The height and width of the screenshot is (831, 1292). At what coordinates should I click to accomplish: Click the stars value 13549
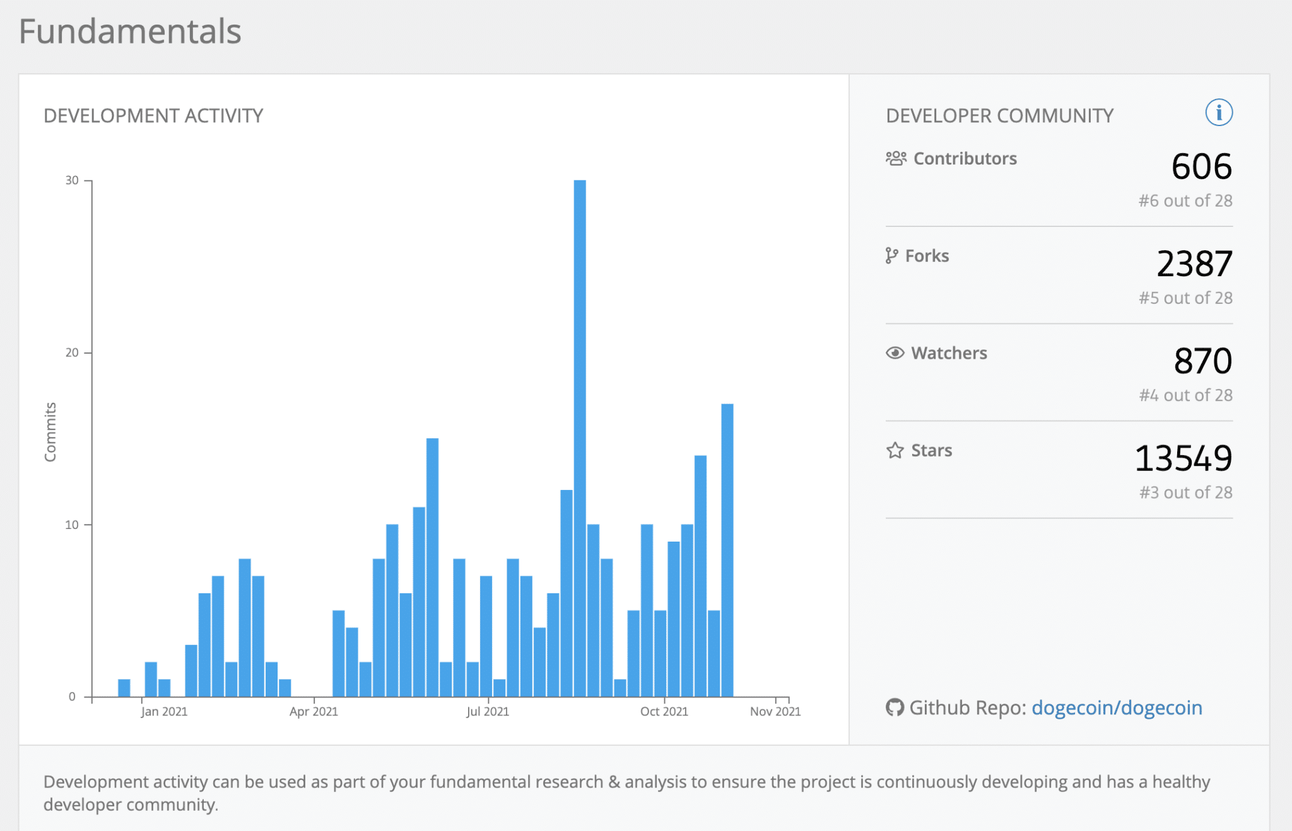tap(1183, 458)
